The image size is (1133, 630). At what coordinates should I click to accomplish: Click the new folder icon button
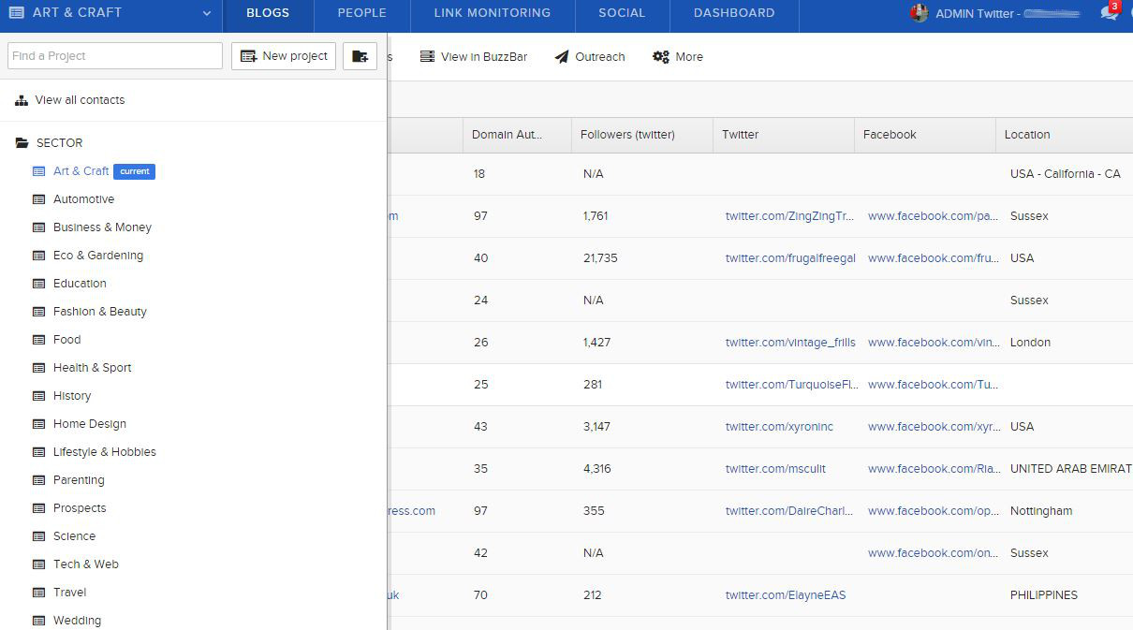(360, 56)
